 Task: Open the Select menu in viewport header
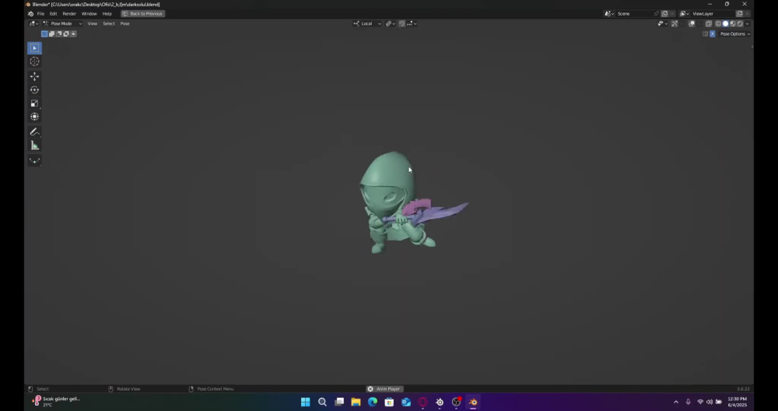pyautogui.click(x=109, y=23)
